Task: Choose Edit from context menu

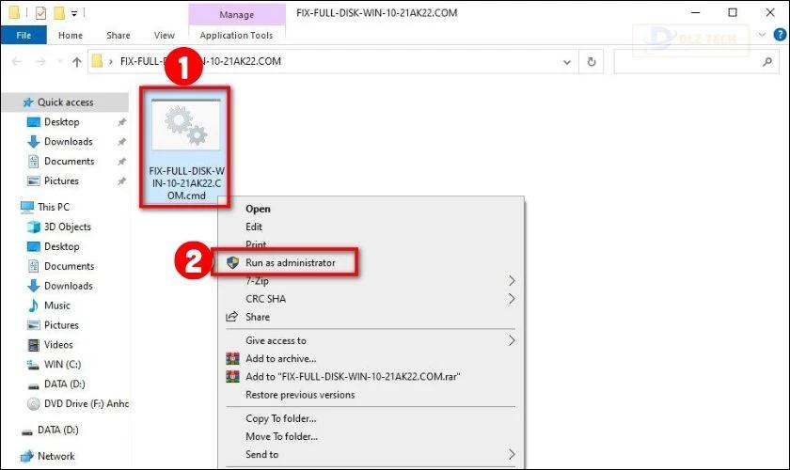Action: [254, 227]
